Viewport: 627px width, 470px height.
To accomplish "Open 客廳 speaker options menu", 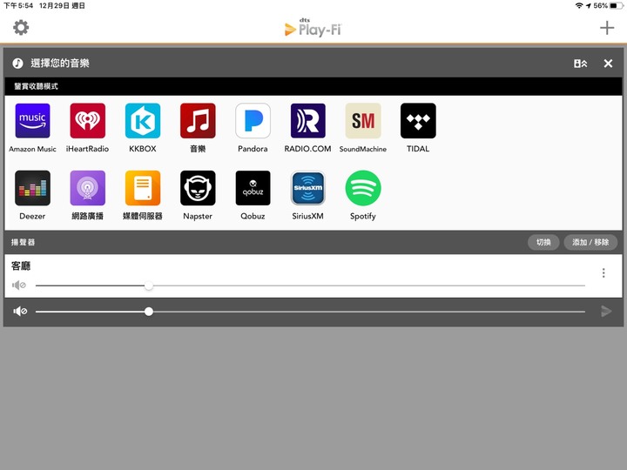I will [x=603, y=273].
